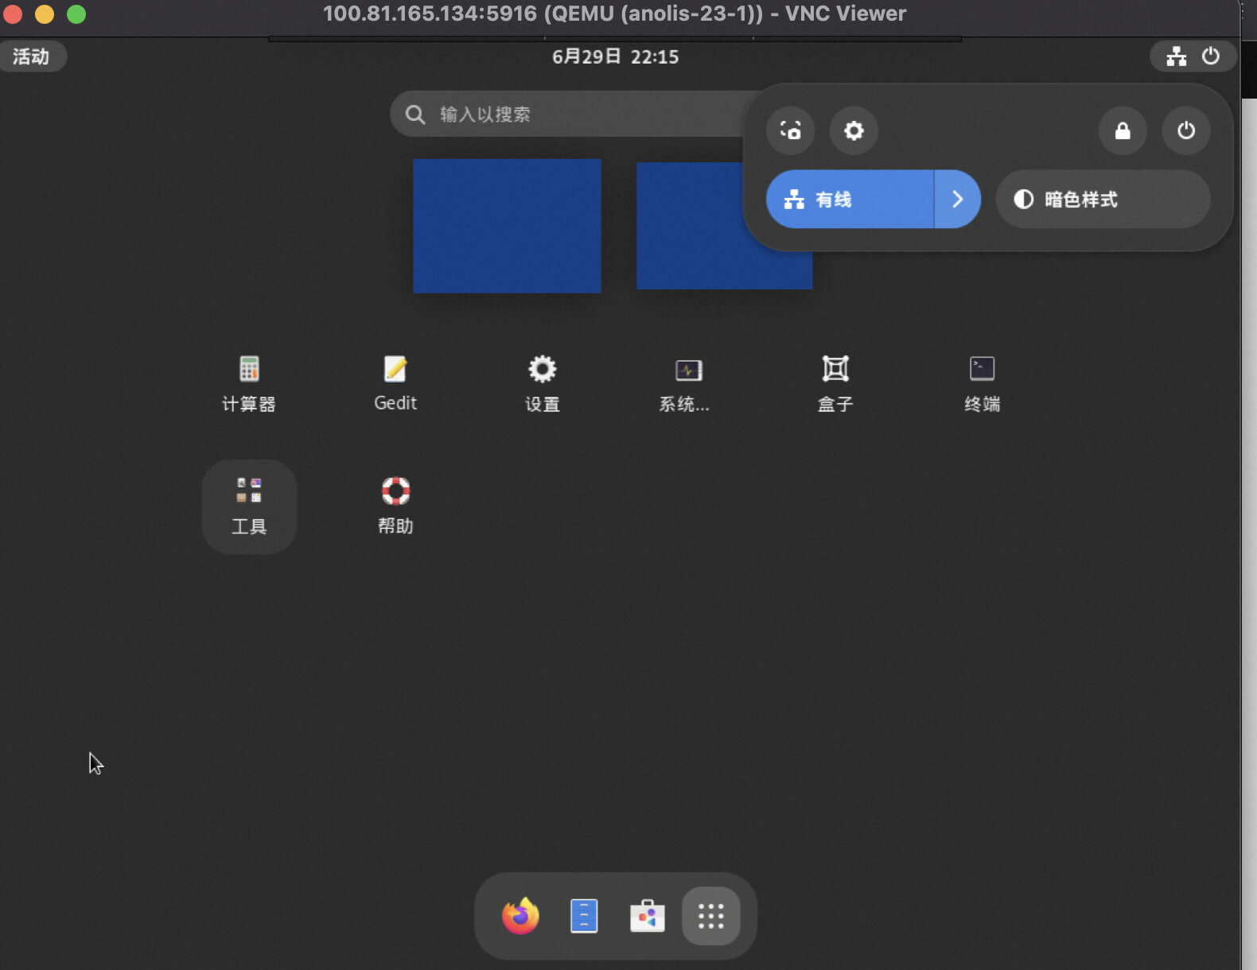Open the Files manager in dock

coord(584,916)
